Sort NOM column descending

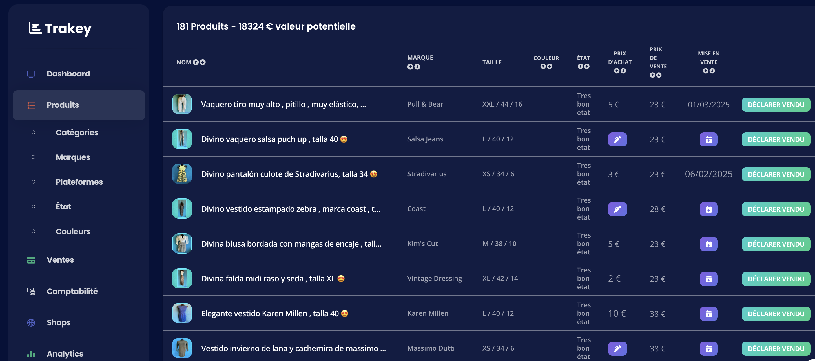pyautogui.click(x=203, y=62)
